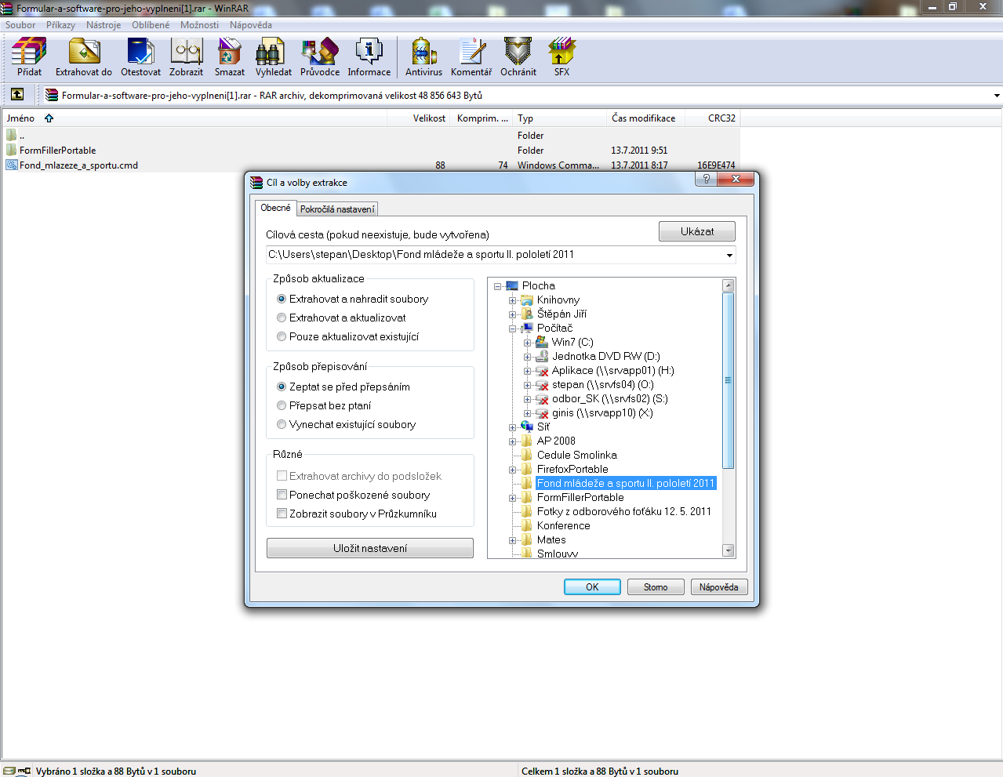The height and width of the screenshot is (777, 1003).
Task: Enable Ponechat poškozené soubory checkbox
Action: (x=282, y=495)
